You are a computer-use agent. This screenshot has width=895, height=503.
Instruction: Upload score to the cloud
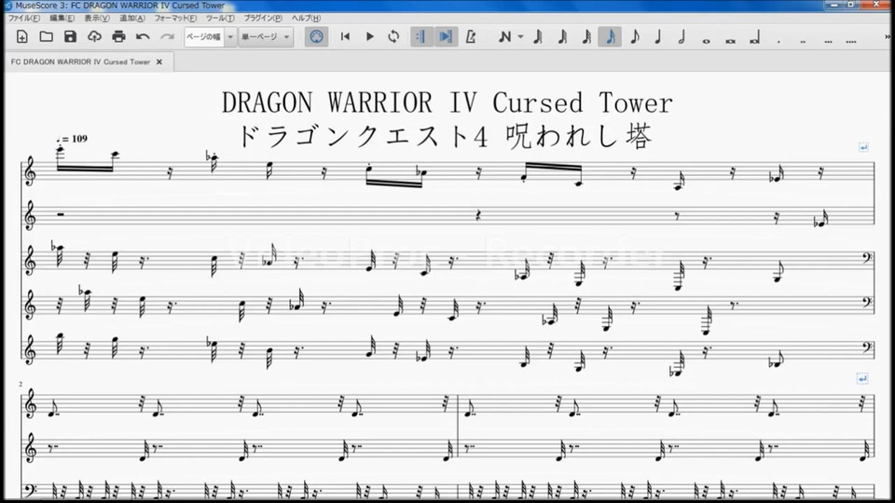[x=94, y=37]
